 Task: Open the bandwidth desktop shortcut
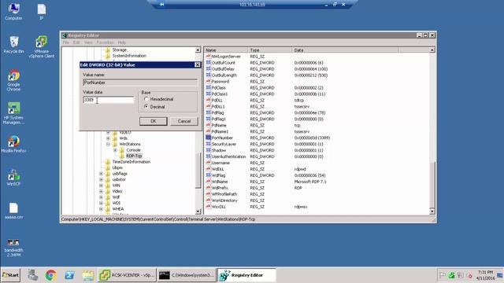coord(13,248)
